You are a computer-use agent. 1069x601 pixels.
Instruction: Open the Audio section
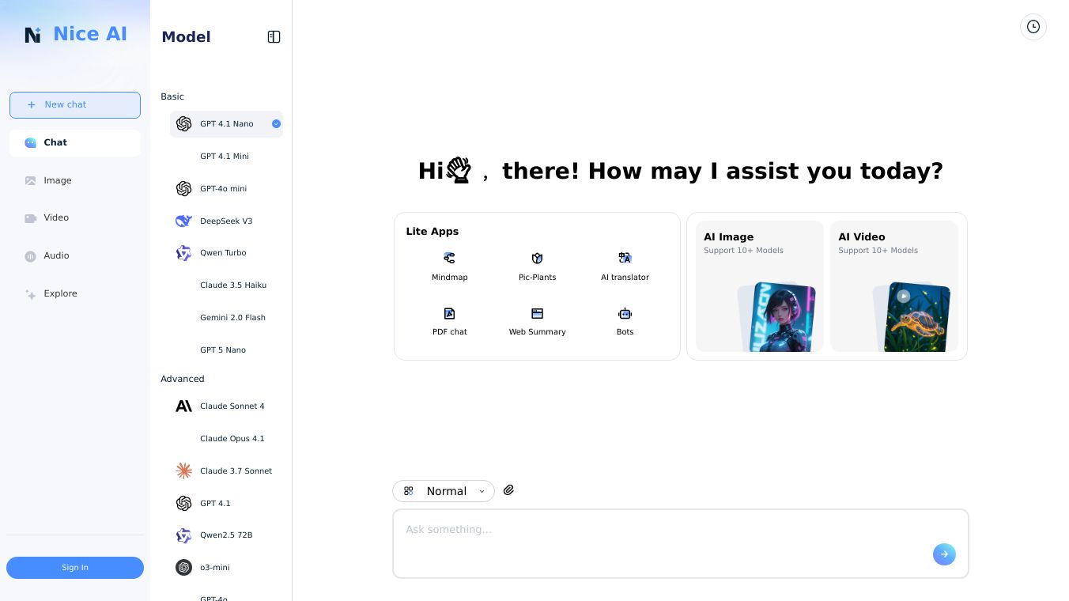(75, 256)
